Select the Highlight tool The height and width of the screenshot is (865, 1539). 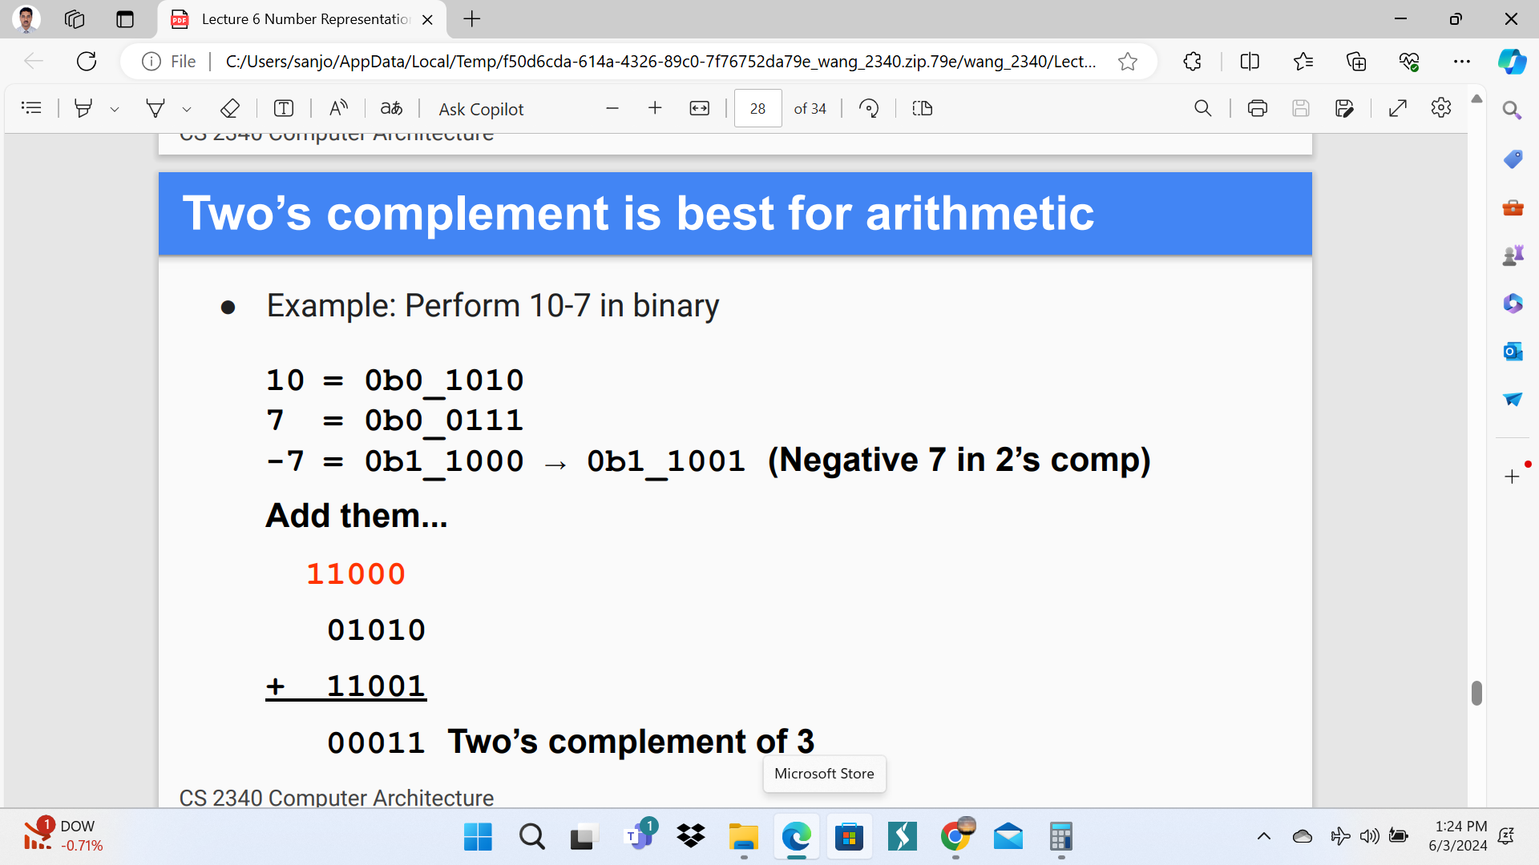(83, 108)
